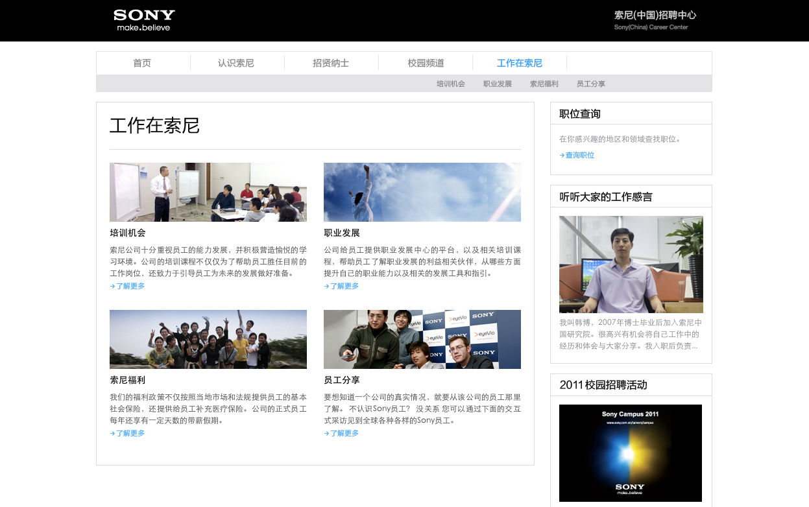Click 了解更多 under 员工分享
The width and height of the screenshot is (809, 507).
[x=344, y=433]
